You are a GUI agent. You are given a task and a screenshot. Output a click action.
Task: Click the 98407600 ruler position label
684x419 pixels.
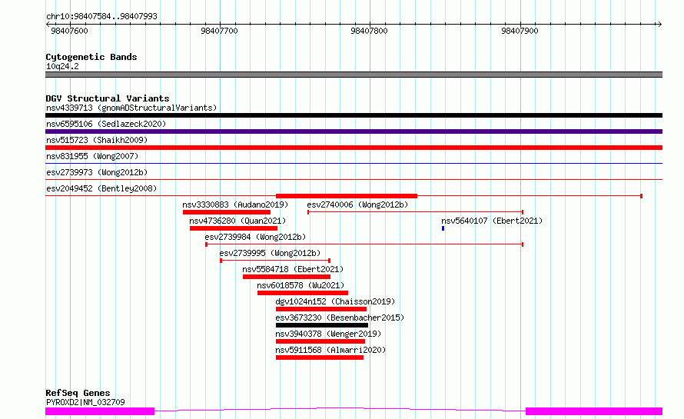coord(69,31)
